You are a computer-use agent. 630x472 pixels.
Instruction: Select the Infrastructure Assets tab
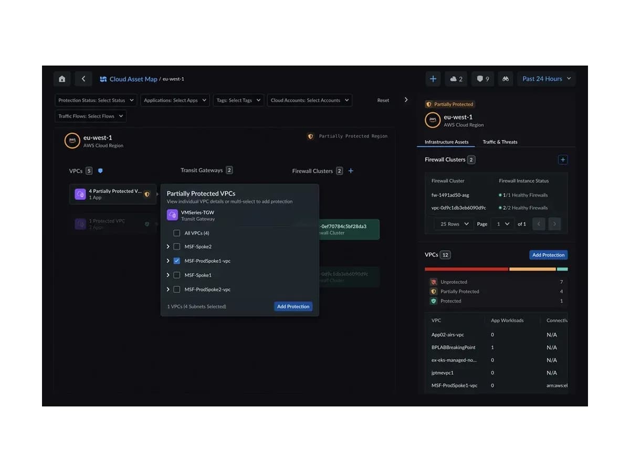click(x=446, y=142)
